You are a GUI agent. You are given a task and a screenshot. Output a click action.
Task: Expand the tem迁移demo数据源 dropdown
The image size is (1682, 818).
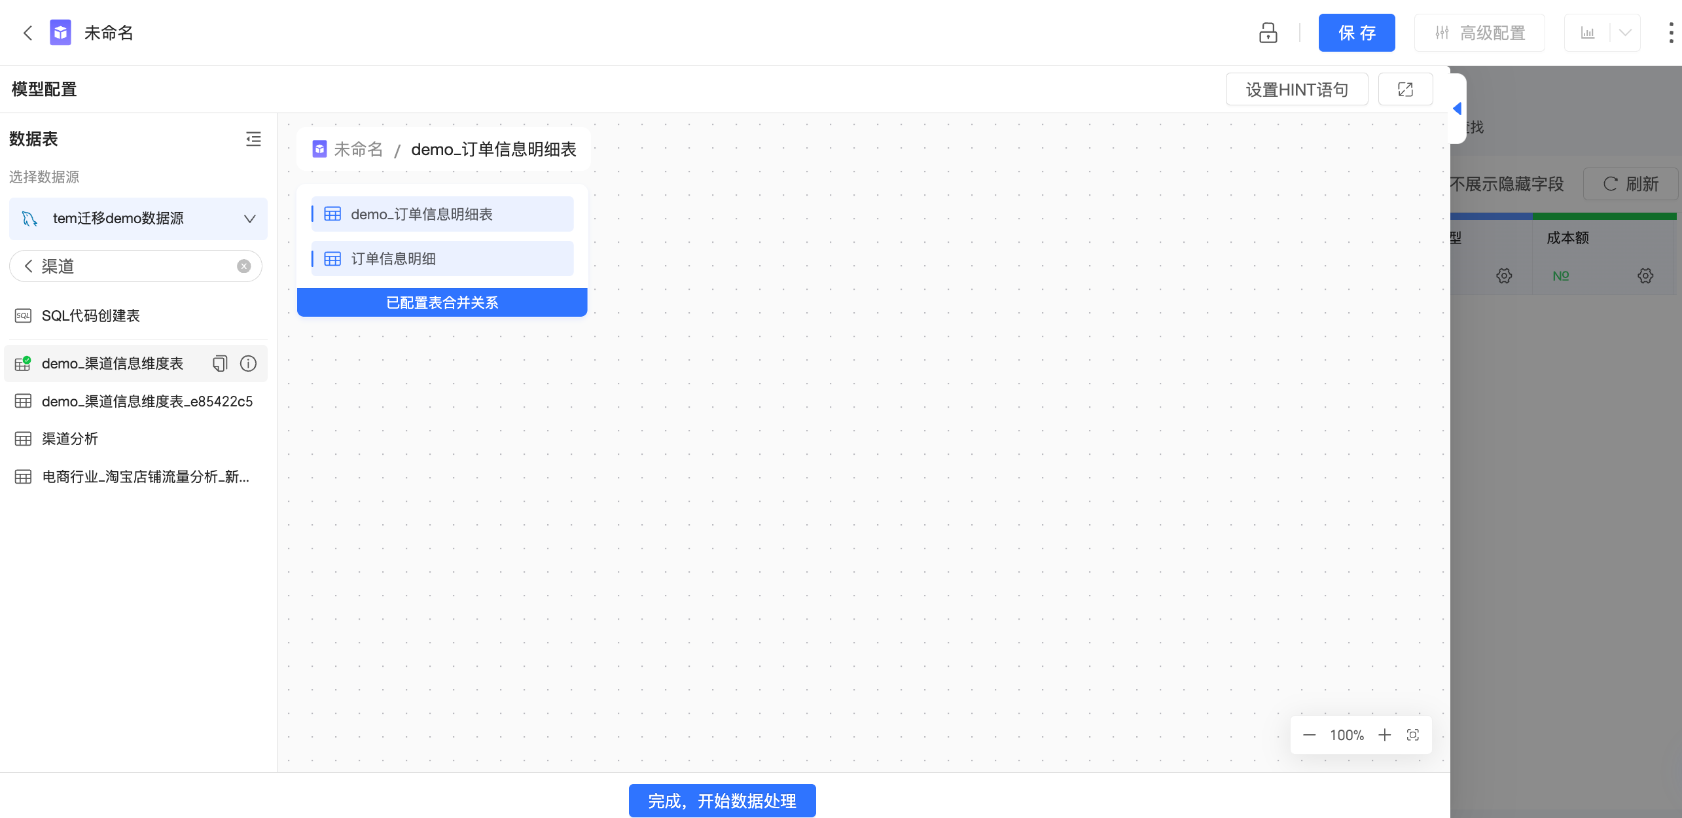click(x=249, y=219)
